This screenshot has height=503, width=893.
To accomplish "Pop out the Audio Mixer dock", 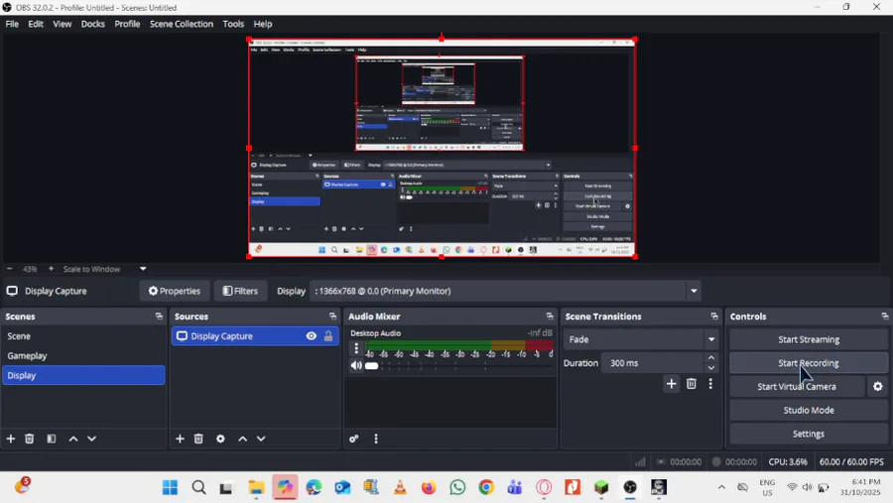I will coord(550,316).
